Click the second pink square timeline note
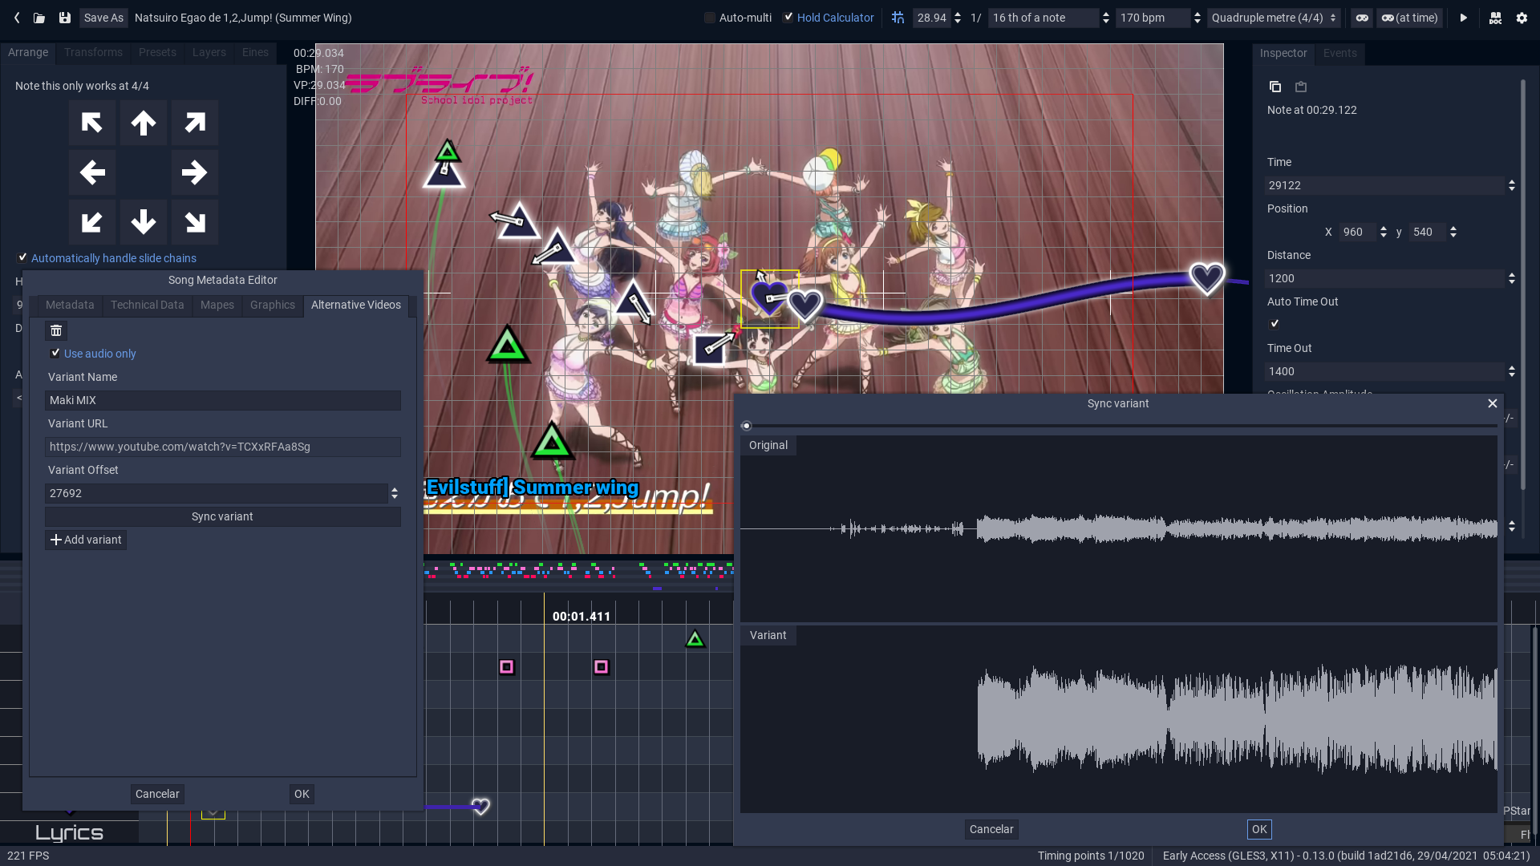The width and height of the screenshot is (1540, 866). (602, 667)
